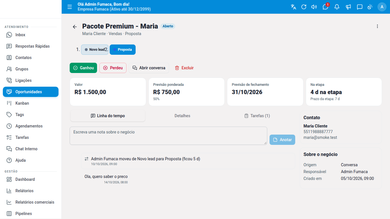Open the message bubble icon in the top bar

coord(360,7)
